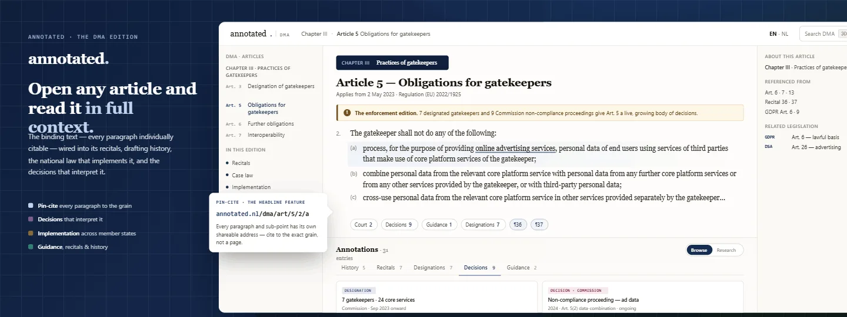847x317 pixels.
Task: Click the DECISION · COMMISSION tag label
Action: 578,290
